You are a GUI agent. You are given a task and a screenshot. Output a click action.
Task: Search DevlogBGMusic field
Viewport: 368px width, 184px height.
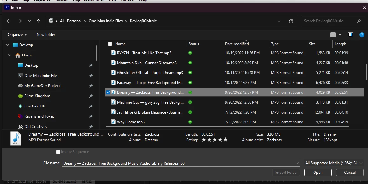333,21
